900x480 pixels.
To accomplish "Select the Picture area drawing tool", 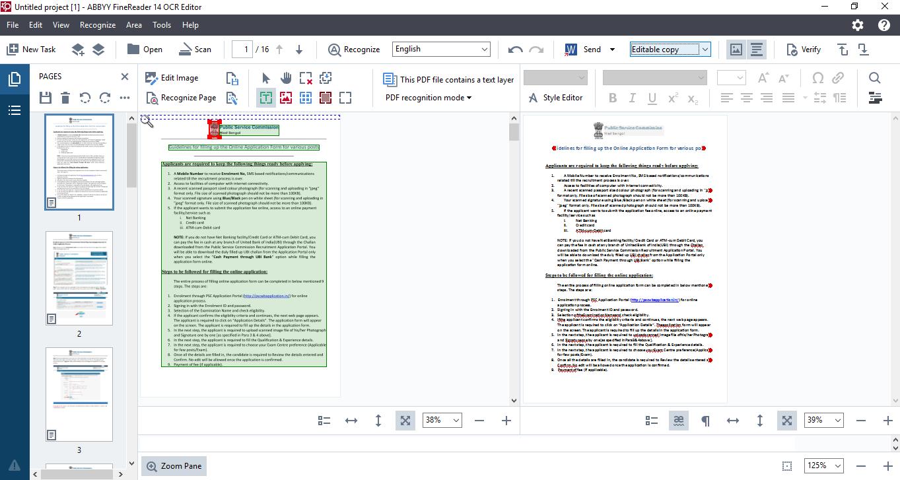I will click(286, 98).
